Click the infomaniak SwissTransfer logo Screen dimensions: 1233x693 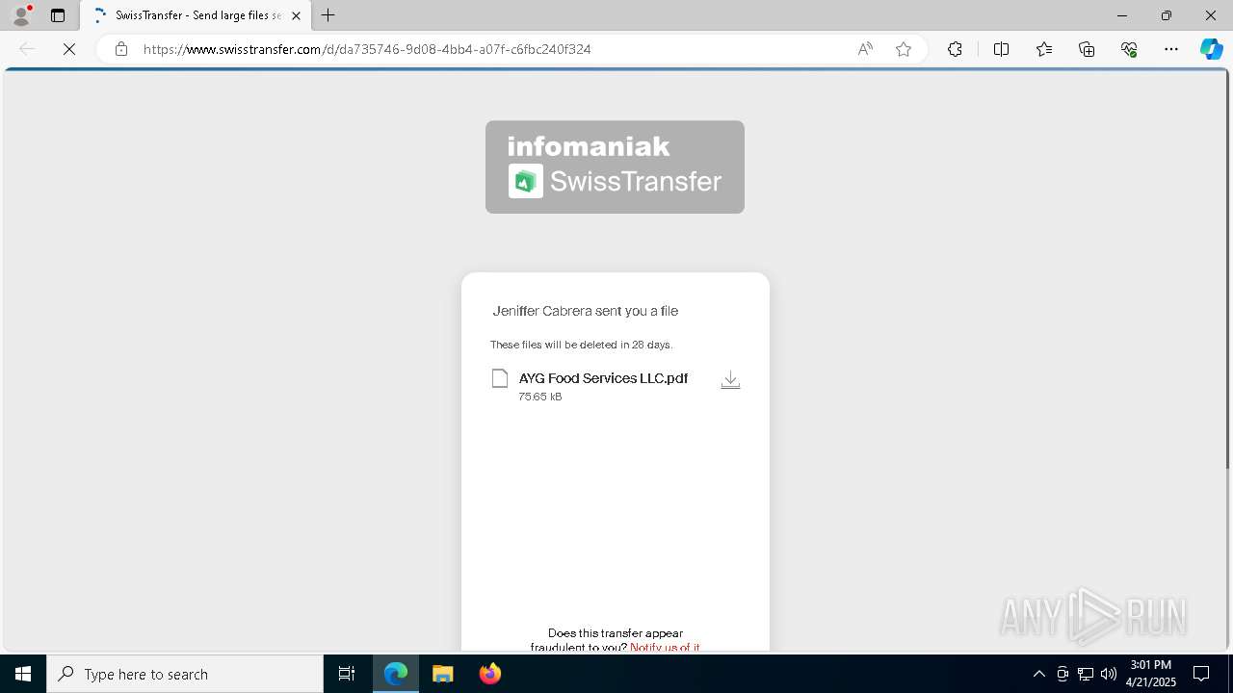click(x=615, y=167)
